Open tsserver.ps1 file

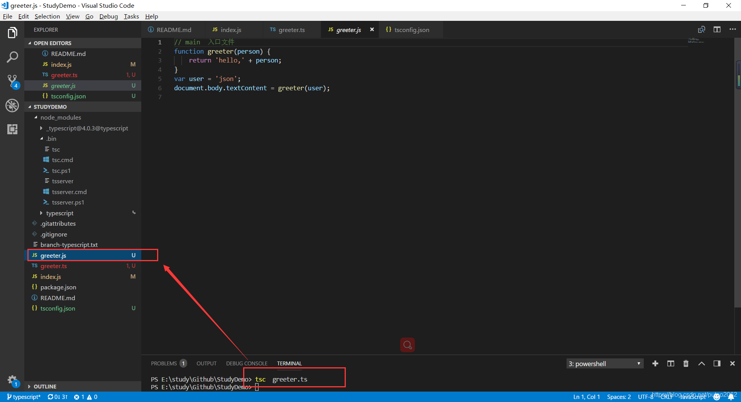click(83, 202)
